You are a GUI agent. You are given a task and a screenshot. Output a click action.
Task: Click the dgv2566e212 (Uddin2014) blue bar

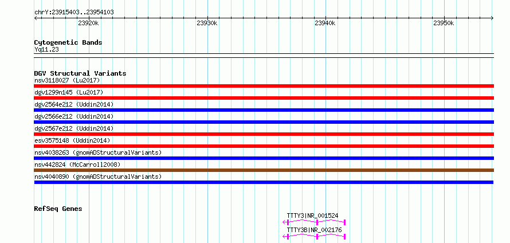[x=264, y=122]
